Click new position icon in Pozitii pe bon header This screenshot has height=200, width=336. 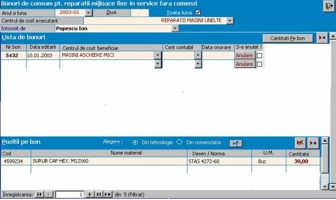313,142
